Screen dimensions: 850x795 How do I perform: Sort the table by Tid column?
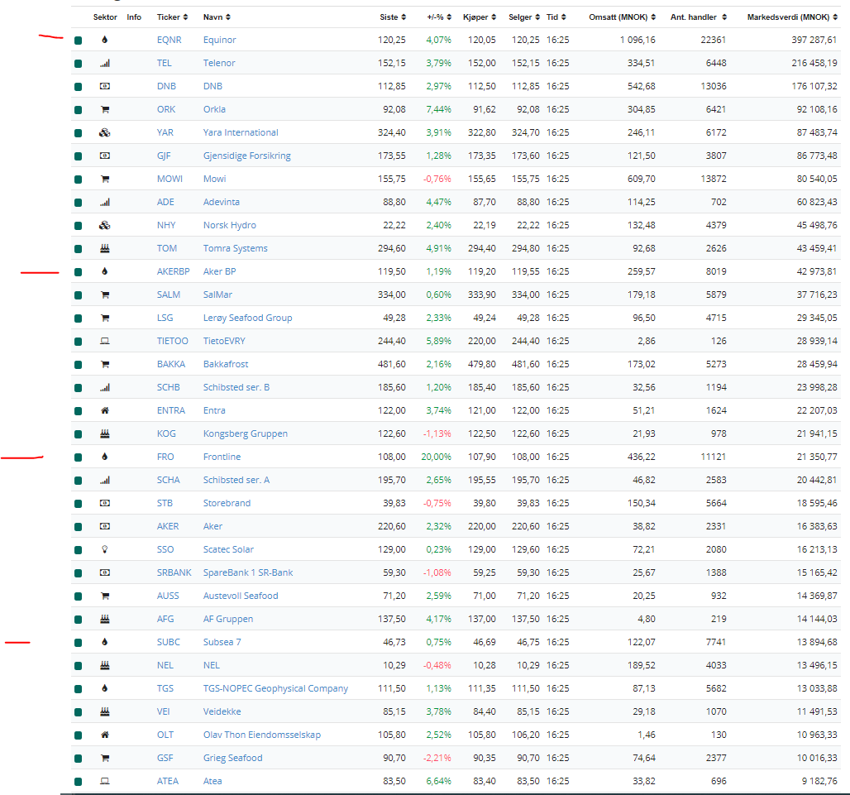[x=556, y=17]
